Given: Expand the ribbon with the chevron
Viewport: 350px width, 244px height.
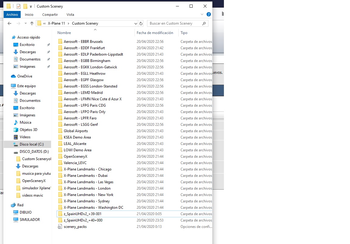Looking at the screenshot, I should click(x=202, y=14).
